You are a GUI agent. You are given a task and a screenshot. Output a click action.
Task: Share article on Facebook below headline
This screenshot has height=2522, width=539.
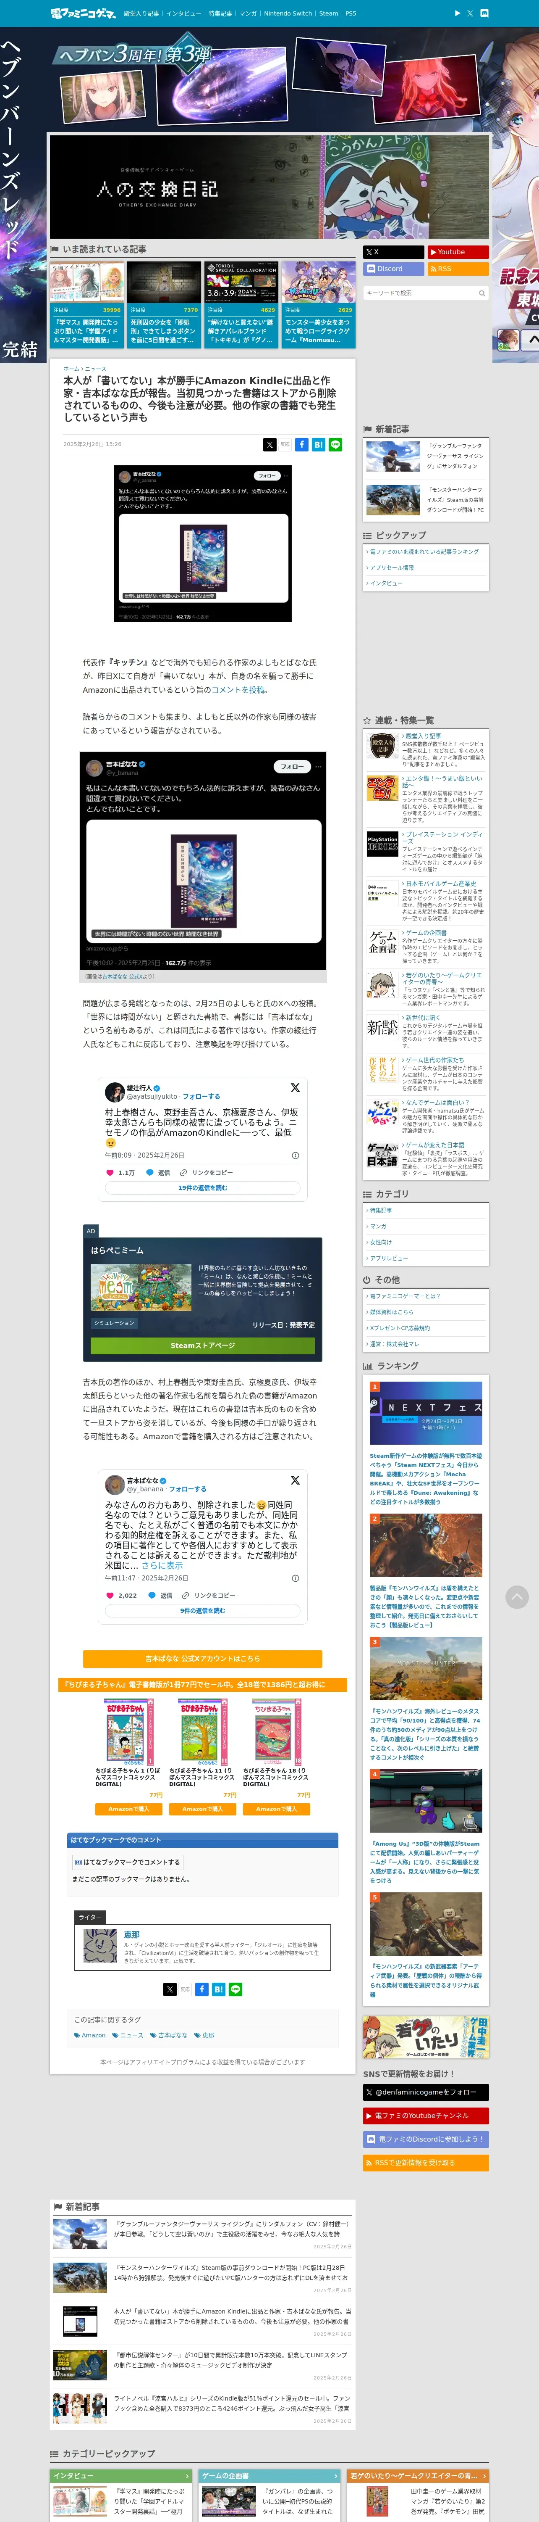tap(301, 444)
